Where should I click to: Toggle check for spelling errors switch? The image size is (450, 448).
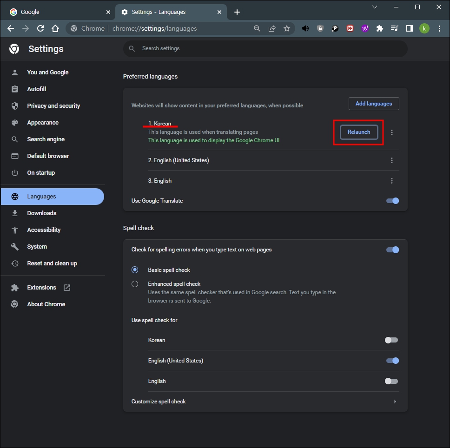click(392, 250)
